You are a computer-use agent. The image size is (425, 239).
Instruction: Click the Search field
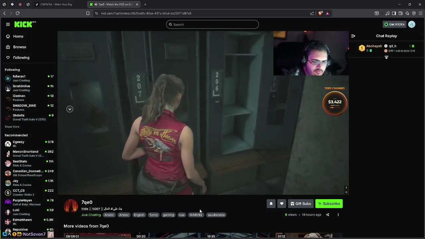click(212, 24)
